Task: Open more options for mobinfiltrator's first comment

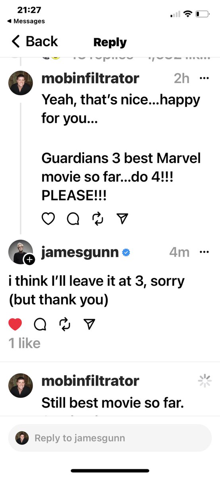Action: [204, 78]
